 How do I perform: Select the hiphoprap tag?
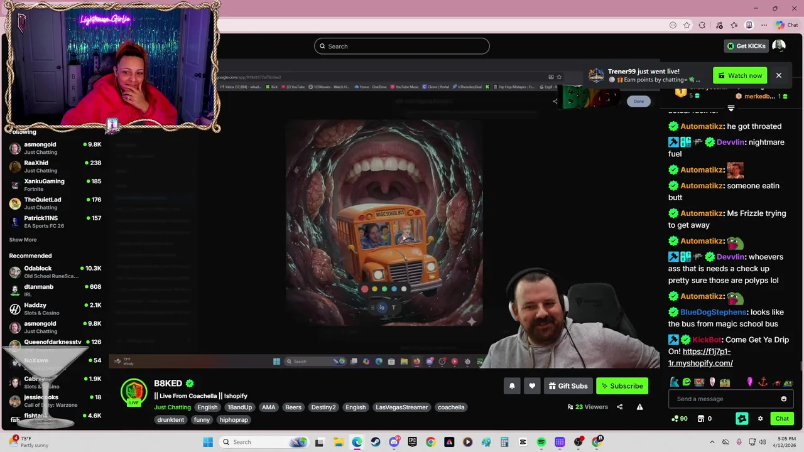click(x=234, y=420)
